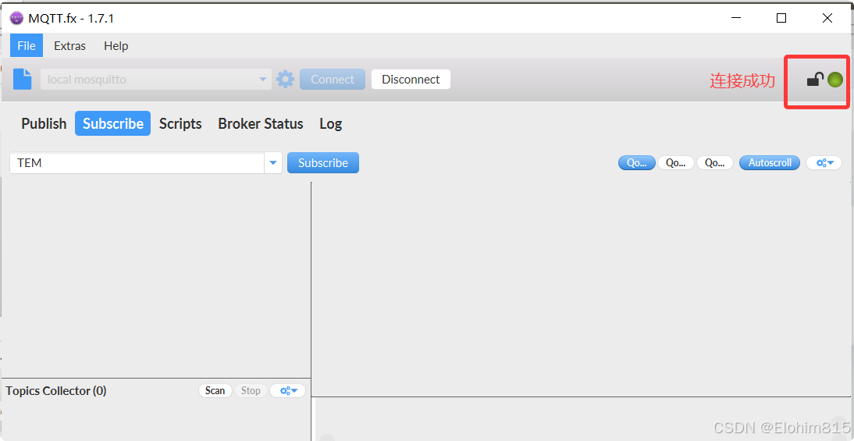Image resolution: width=854 pixels, height=441 pixels.
Task: Open the Help menu
Action: point(116,46)
